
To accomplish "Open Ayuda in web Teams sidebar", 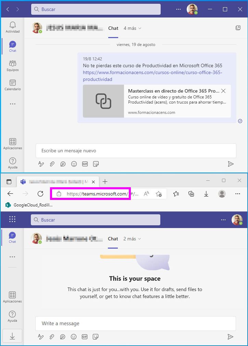I will [x=12, y=317].
